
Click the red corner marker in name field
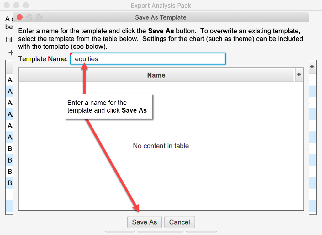pyautogui.click(x=72, y=54)
